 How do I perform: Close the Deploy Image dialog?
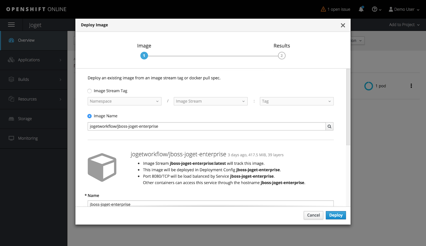pos(343,25)
